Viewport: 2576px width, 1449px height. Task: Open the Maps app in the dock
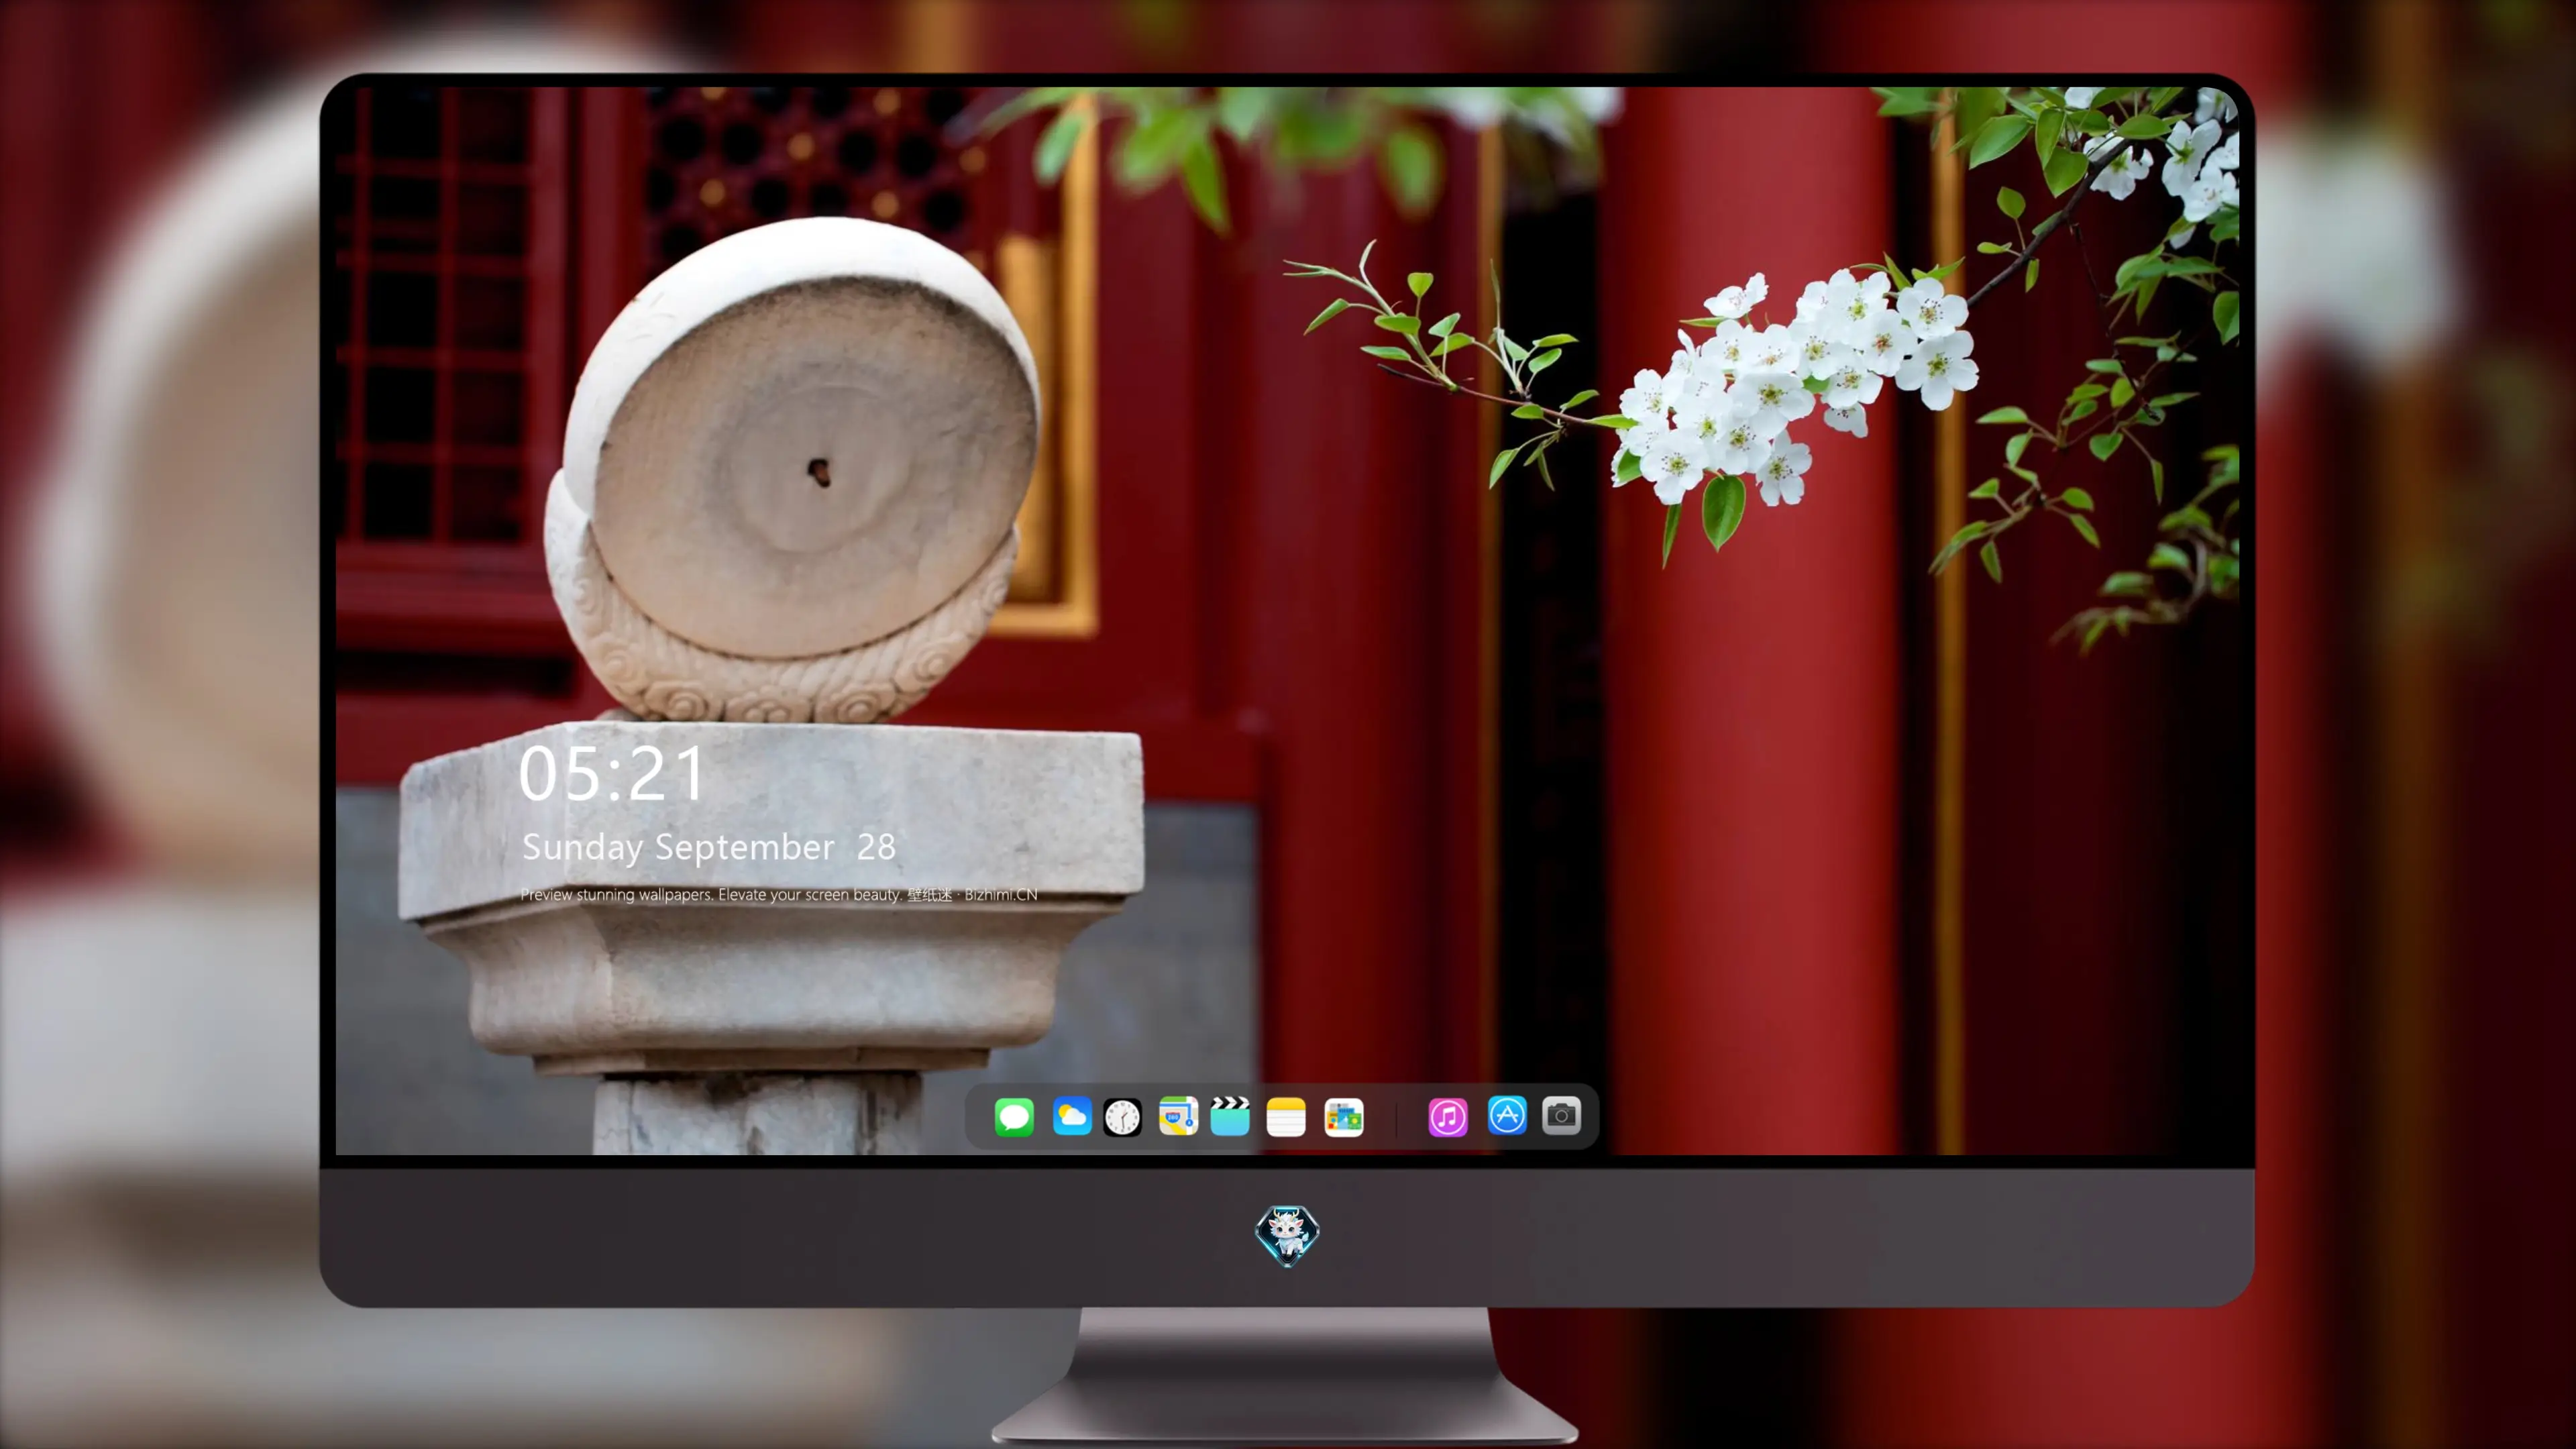click(x=1178, y=1116)
